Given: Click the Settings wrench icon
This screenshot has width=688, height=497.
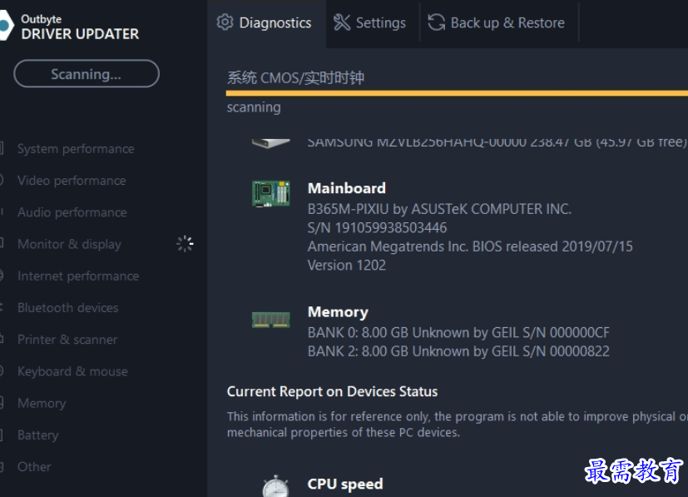Looking at the screenshot, I should 342,22.
